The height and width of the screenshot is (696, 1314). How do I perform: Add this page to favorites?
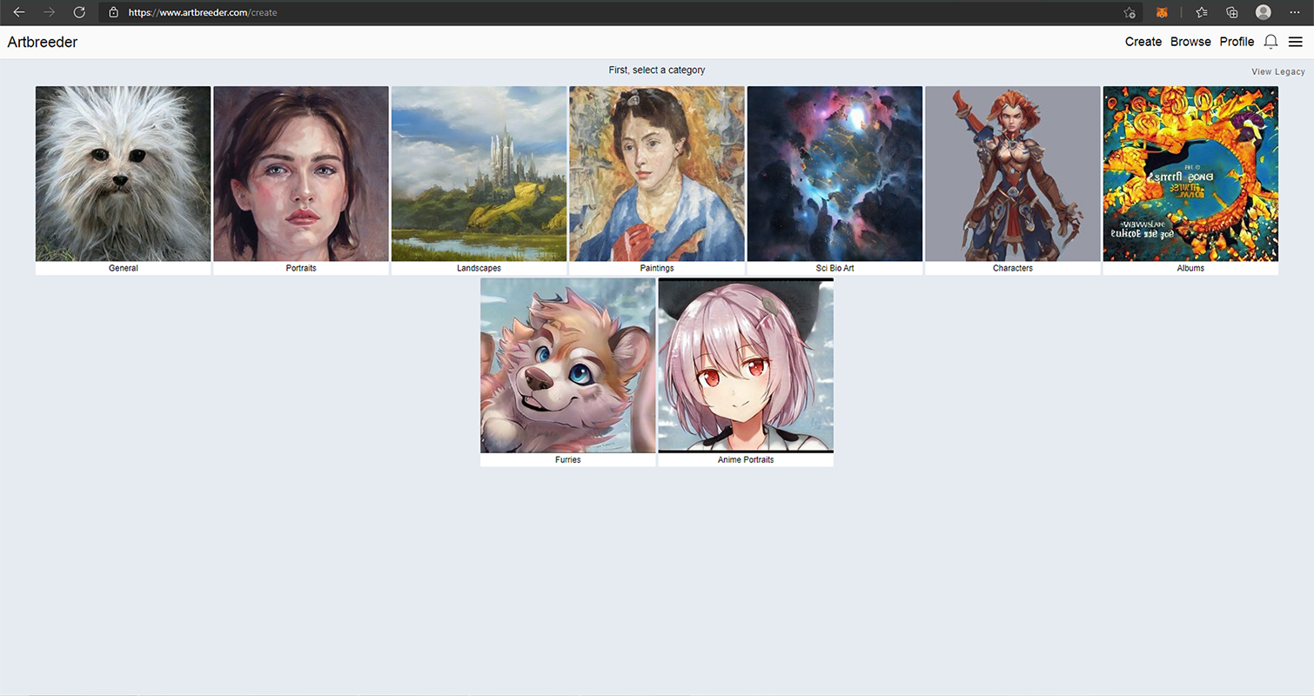(1130, 12)
